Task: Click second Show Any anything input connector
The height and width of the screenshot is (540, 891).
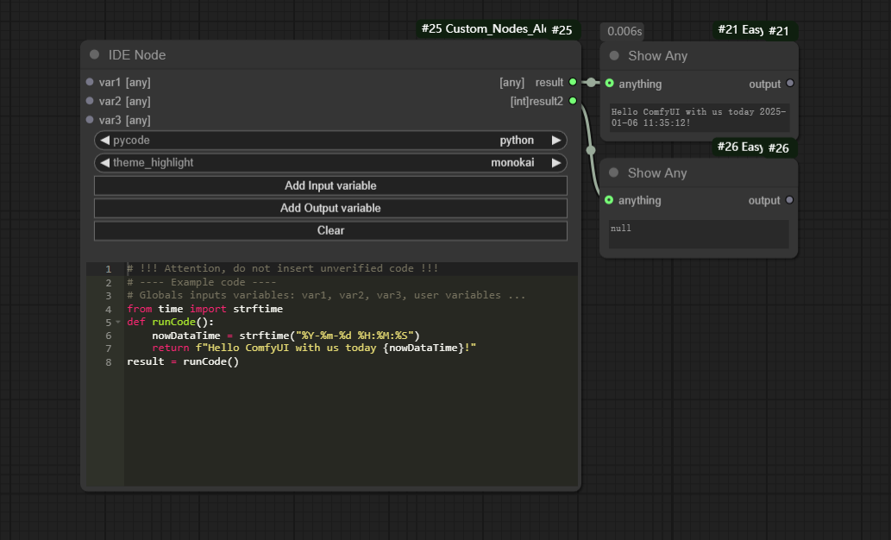Action: coord(610,200)
